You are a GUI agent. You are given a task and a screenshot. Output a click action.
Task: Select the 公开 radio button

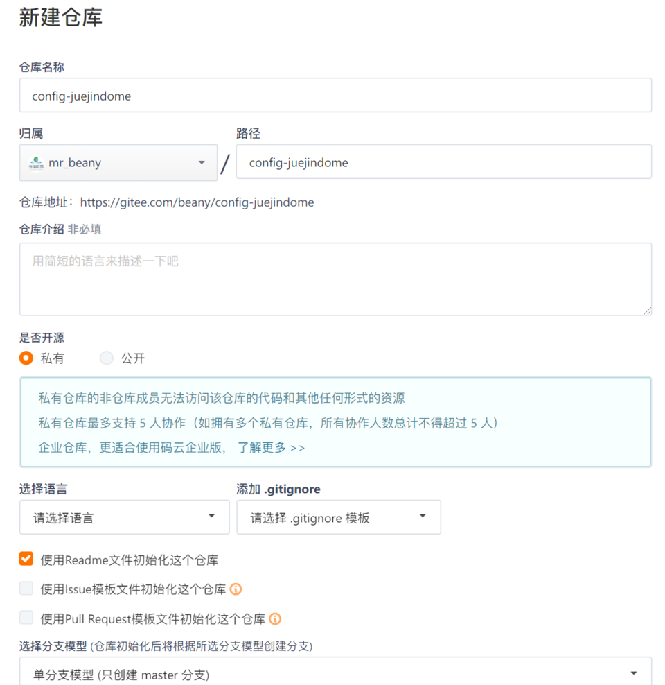tap(106, 358)
